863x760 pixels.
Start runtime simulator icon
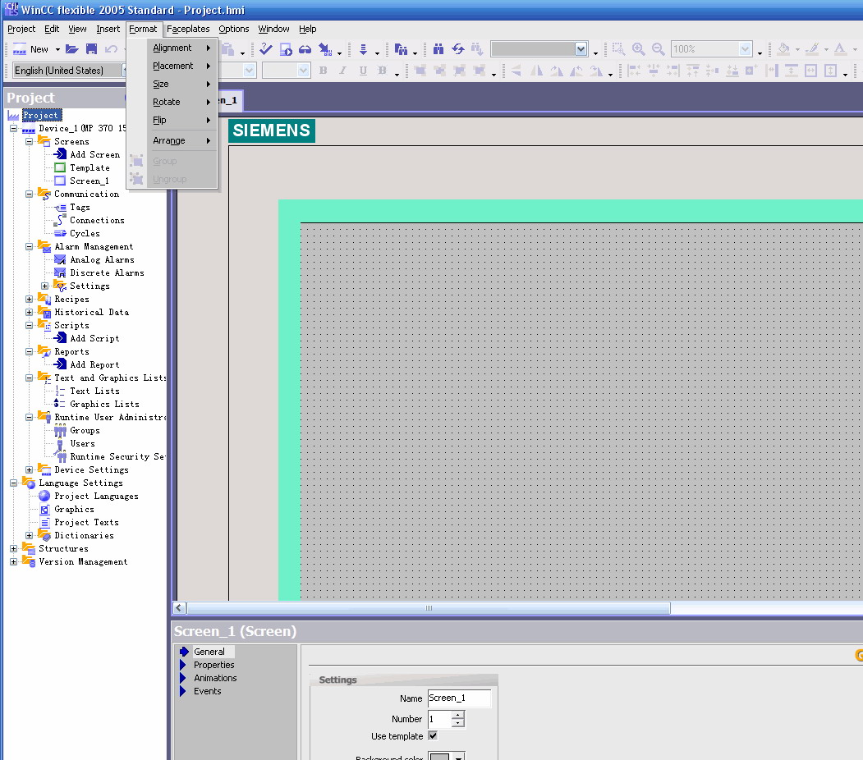286,49
